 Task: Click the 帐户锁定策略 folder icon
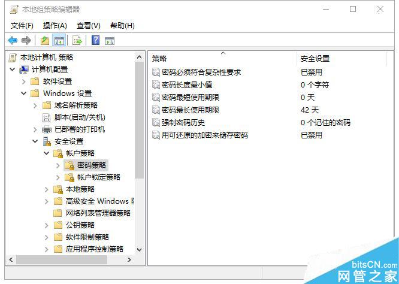pos(69,177)
